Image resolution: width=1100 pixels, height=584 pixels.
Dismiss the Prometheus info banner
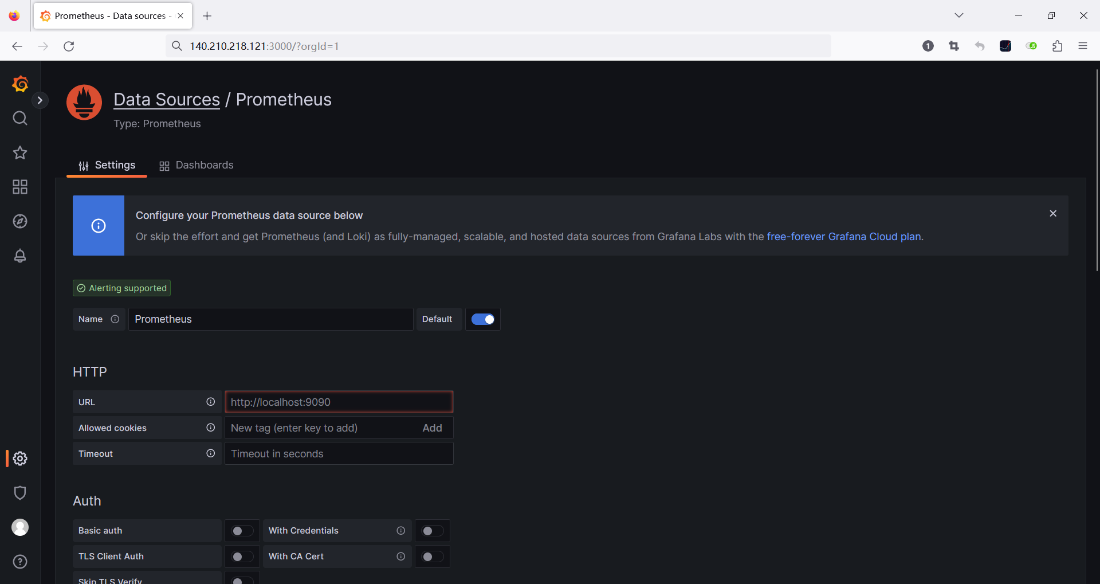tap(1052, 213)
